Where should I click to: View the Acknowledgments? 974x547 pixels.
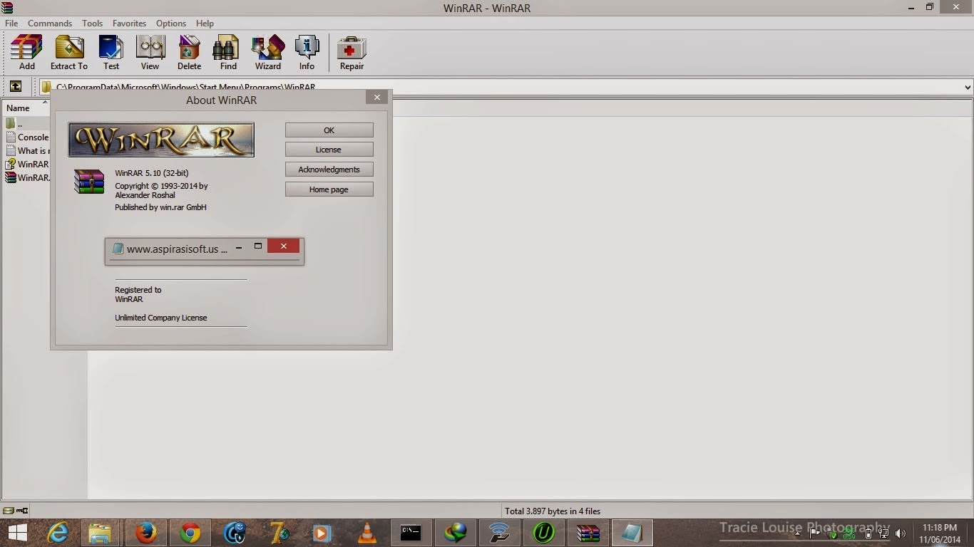[x=329, y=170]
